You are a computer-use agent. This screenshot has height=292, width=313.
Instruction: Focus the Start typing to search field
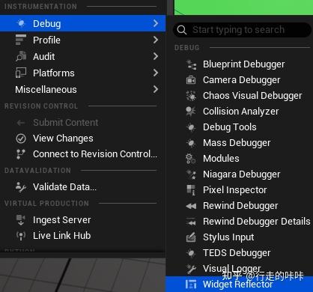(242, 30)
